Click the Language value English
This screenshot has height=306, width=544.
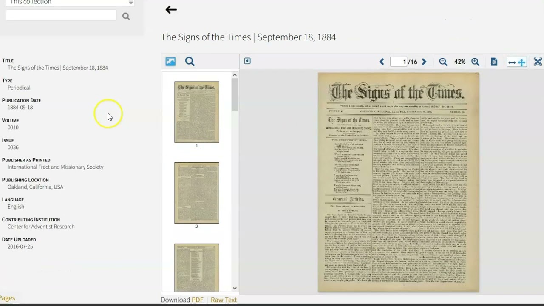click(x=16, y=207)
